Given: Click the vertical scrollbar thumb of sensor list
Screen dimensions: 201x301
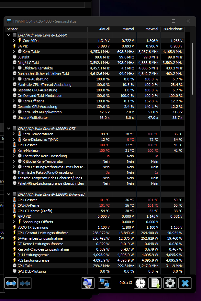Looking at the screenshot, I should [193, 69].
